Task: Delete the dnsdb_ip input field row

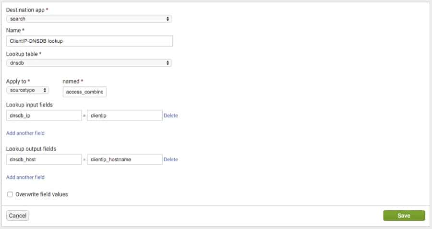Action: click(171, 116)
